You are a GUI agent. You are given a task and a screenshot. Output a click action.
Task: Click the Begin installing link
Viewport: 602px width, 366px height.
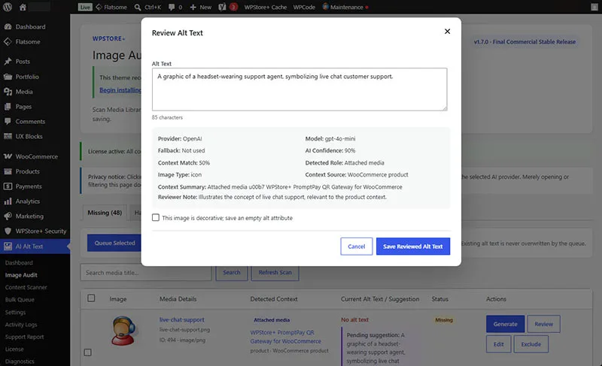(x=120, y=90)
